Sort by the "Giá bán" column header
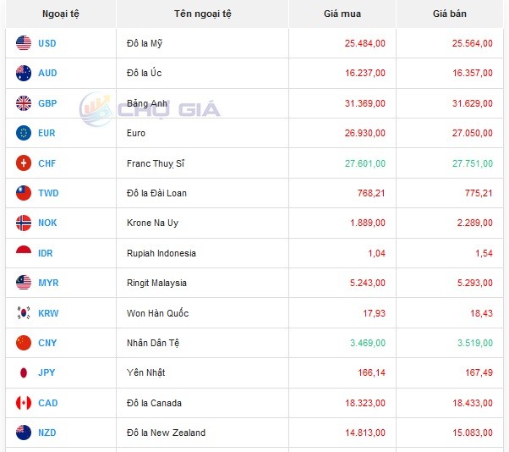 click(448, 14)
